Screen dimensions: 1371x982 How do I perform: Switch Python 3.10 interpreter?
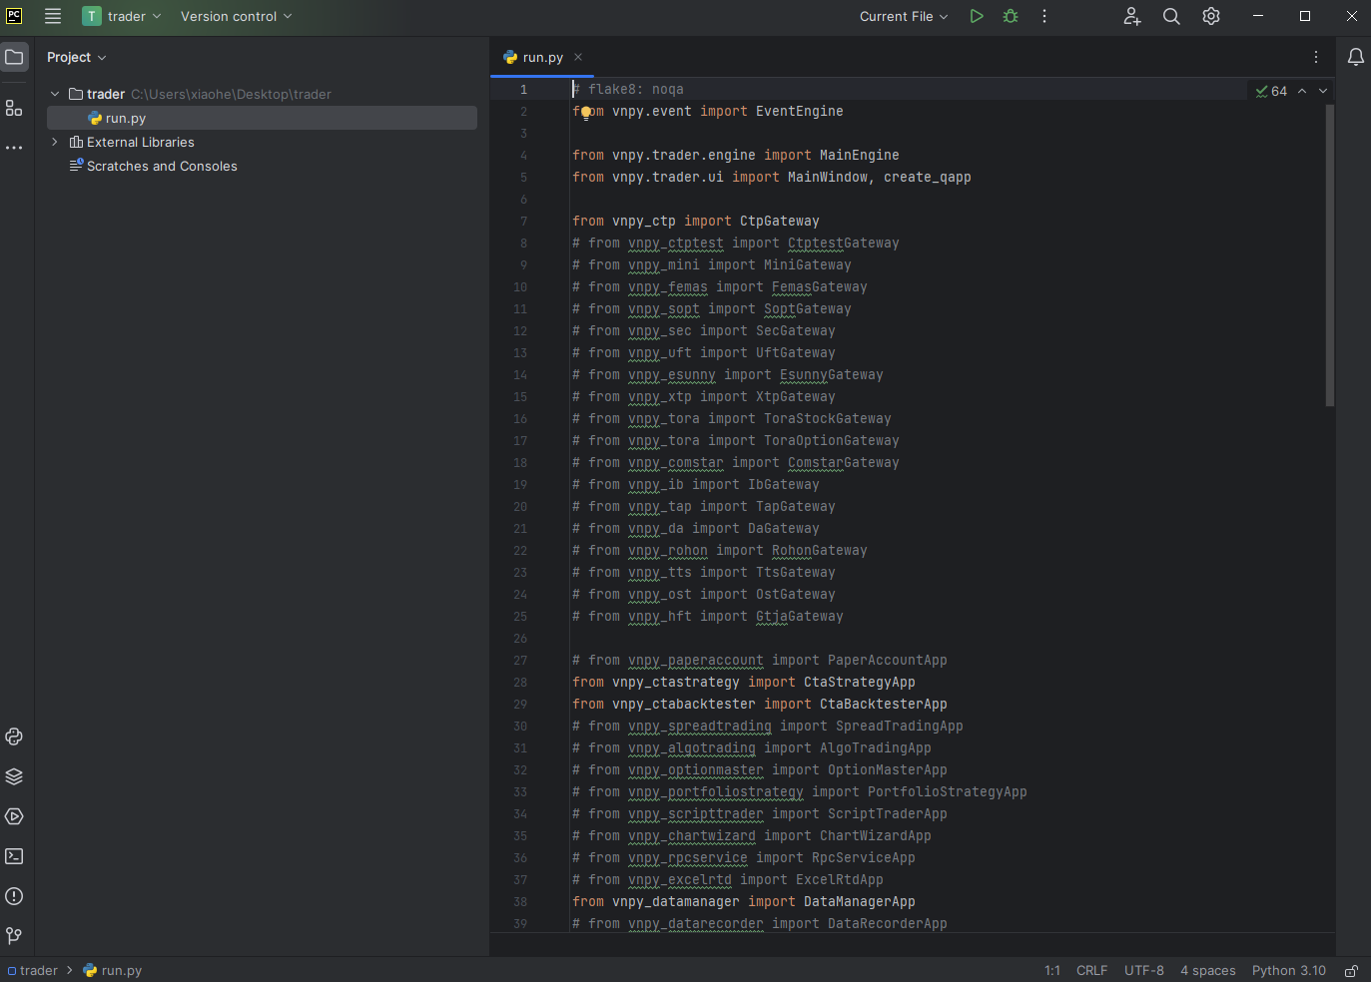[1289, 970]
